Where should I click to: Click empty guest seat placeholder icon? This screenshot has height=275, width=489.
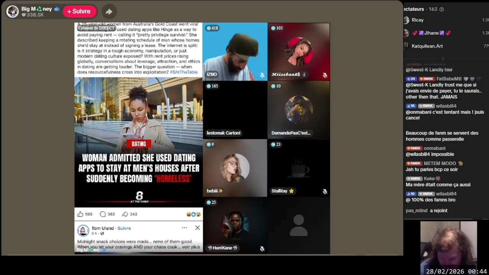(299, 225)
